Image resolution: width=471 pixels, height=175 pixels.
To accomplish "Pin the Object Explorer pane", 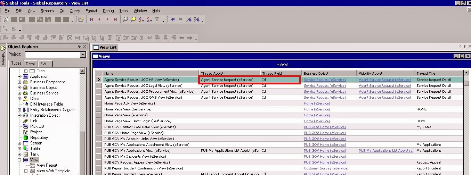I will click(x=79, y=47).
